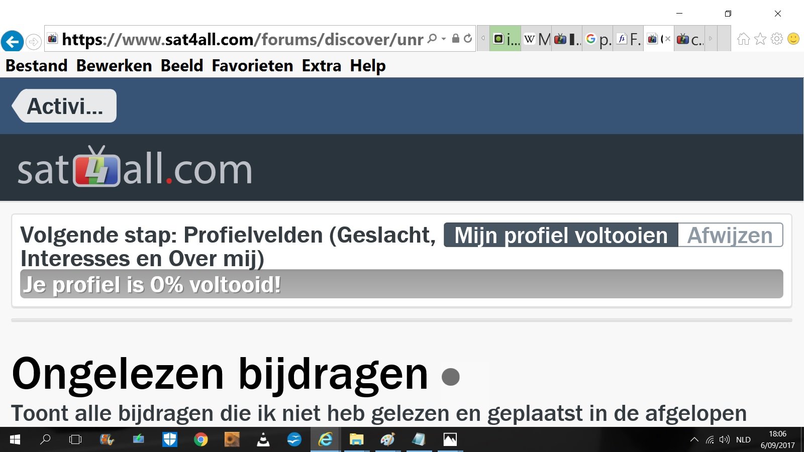Switch to the Google 'p.' browser tab

tap(598, 39)
